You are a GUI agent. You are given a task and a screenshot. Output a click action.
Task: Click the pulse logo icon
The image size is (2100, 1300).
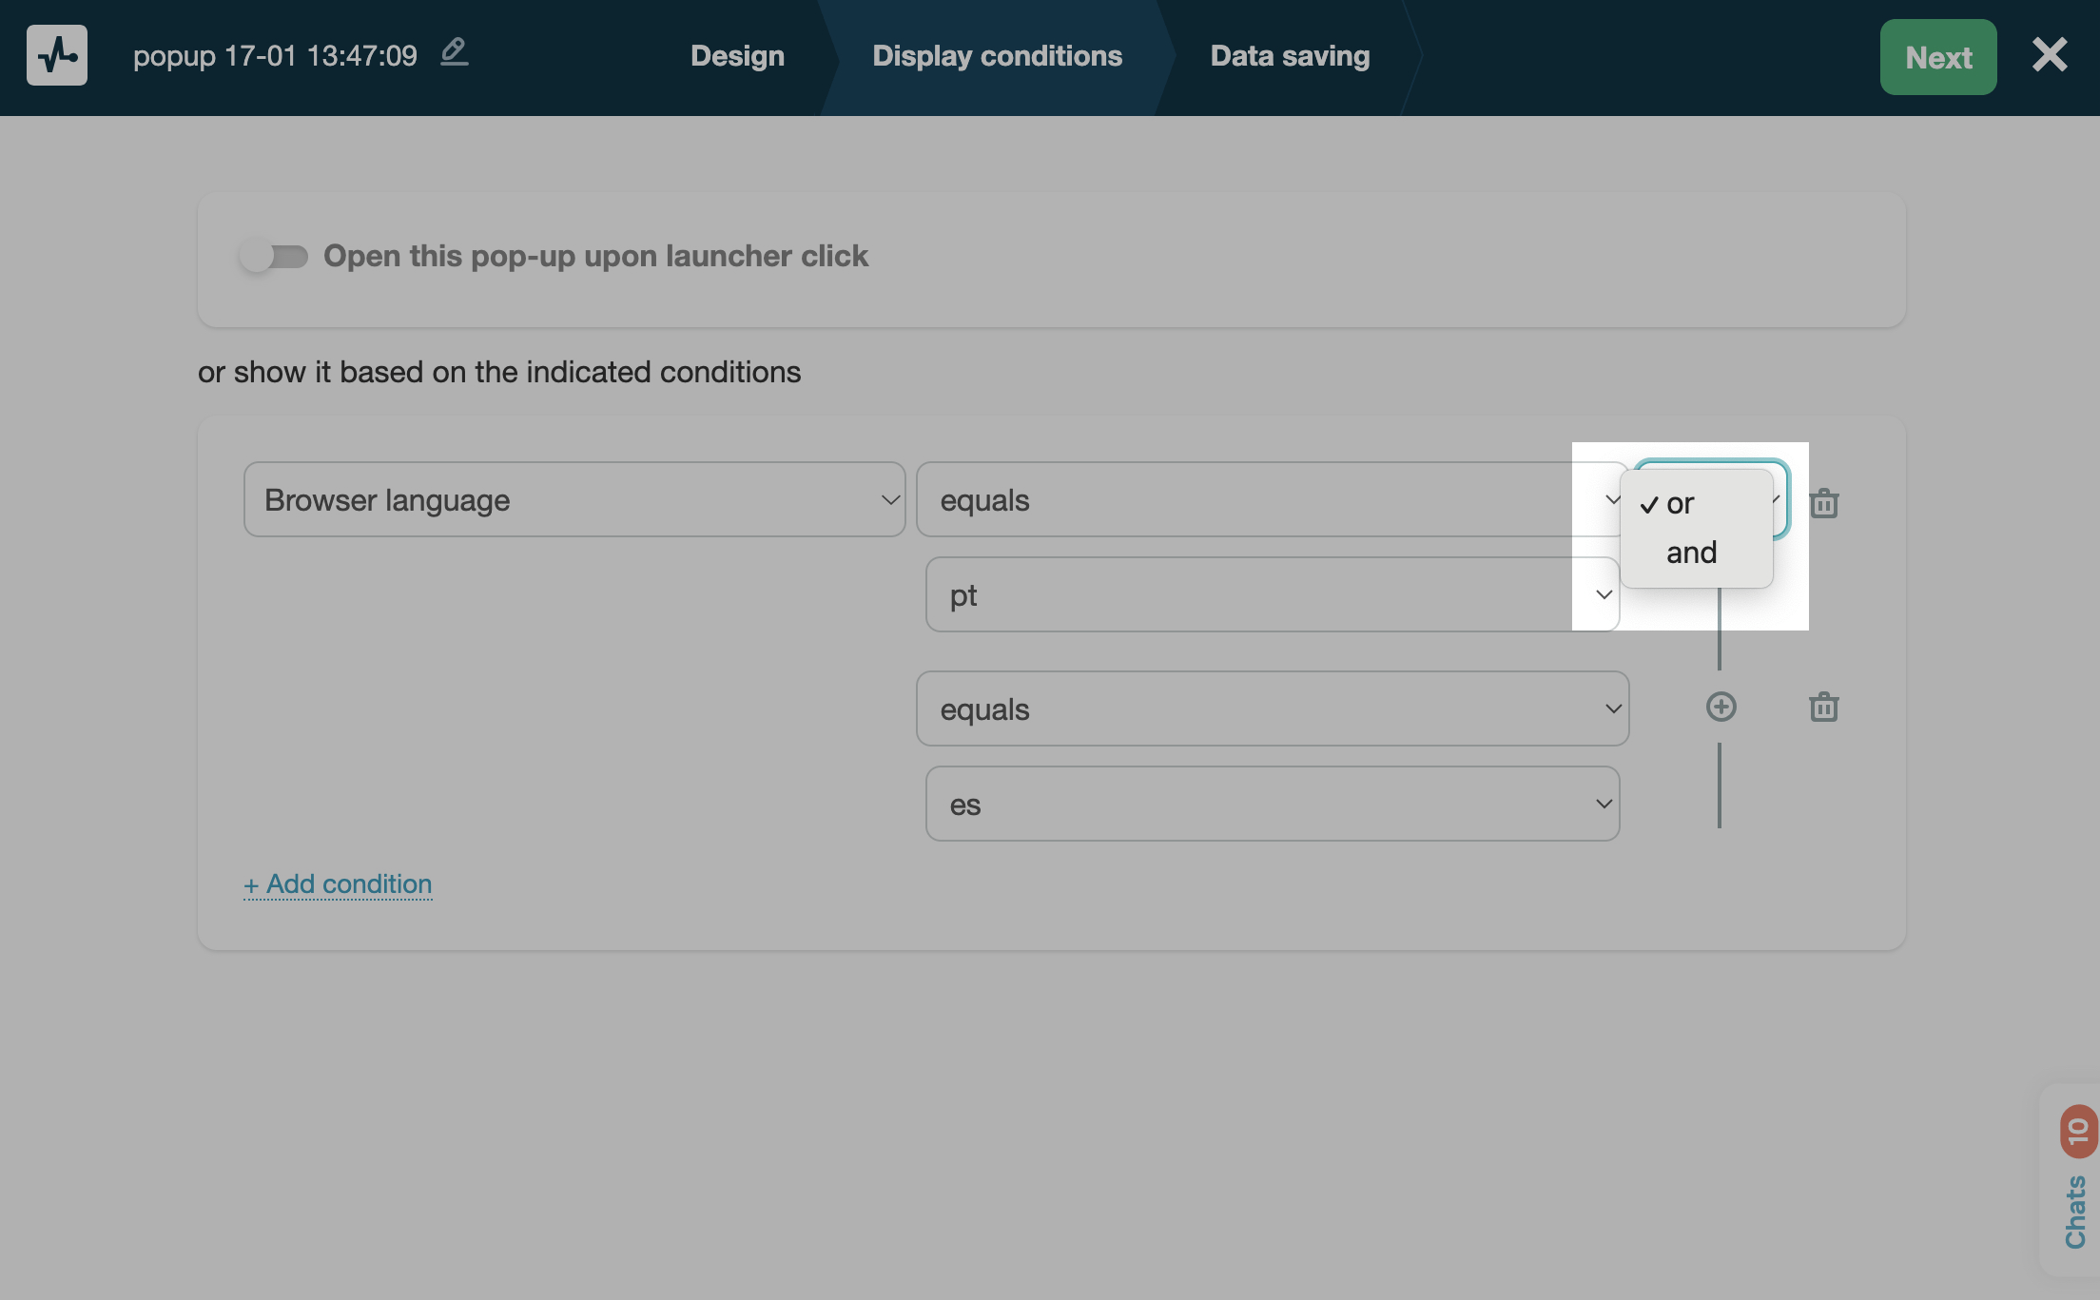coord(57,55)
